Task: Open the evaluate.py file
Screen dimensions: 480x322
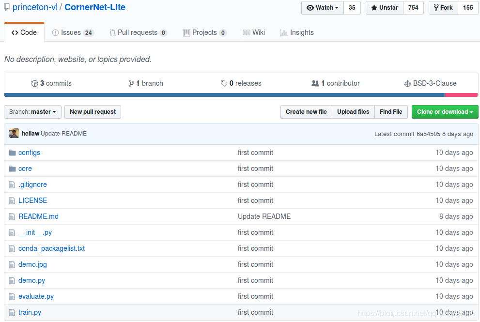Action: pos(36,296)
